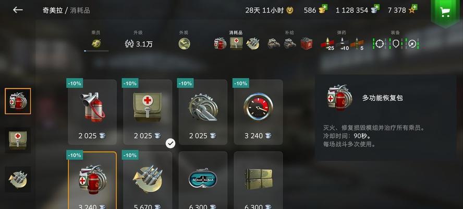463x209 pixels.
Task: Pick the red speedometer engine boost item
Action: 259,112
